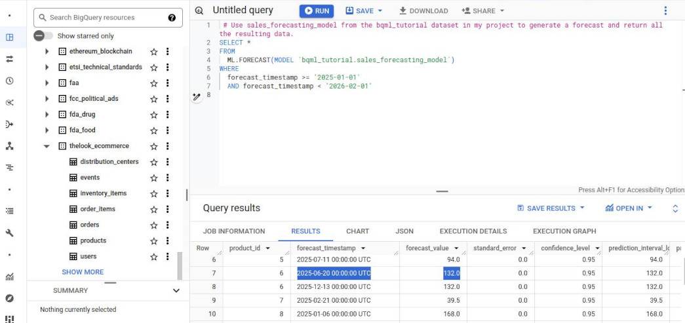The width and height of the screenshot is (685, 323).
Task: Click the search help question mark icon
Action: pyautogui.click(x=172, y=18)
